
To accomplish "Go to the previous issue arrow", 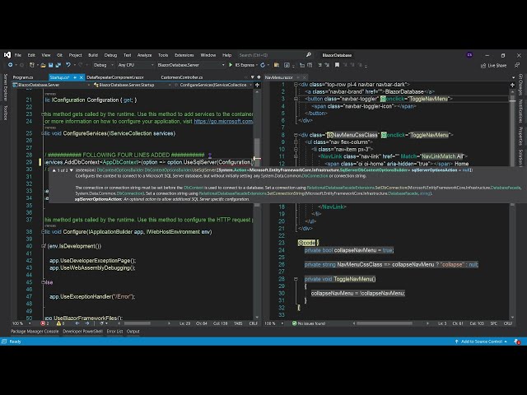I will point(77,323).
